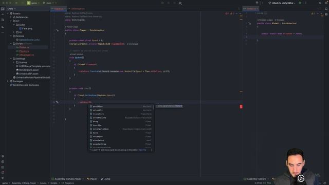
Task: Click Assets in bottom path bar
Action: [x=43, y=183]
